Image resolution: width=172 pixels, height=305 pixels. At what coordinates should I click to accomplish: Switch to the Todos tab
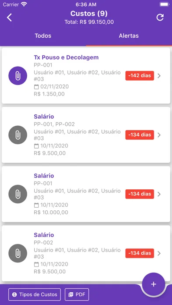(x=43, y=36)
